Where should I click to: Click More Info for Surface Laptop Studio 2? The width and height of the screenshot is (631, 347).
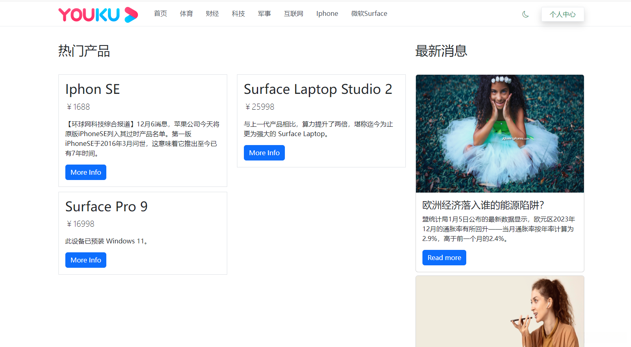[x=264, y=153]
